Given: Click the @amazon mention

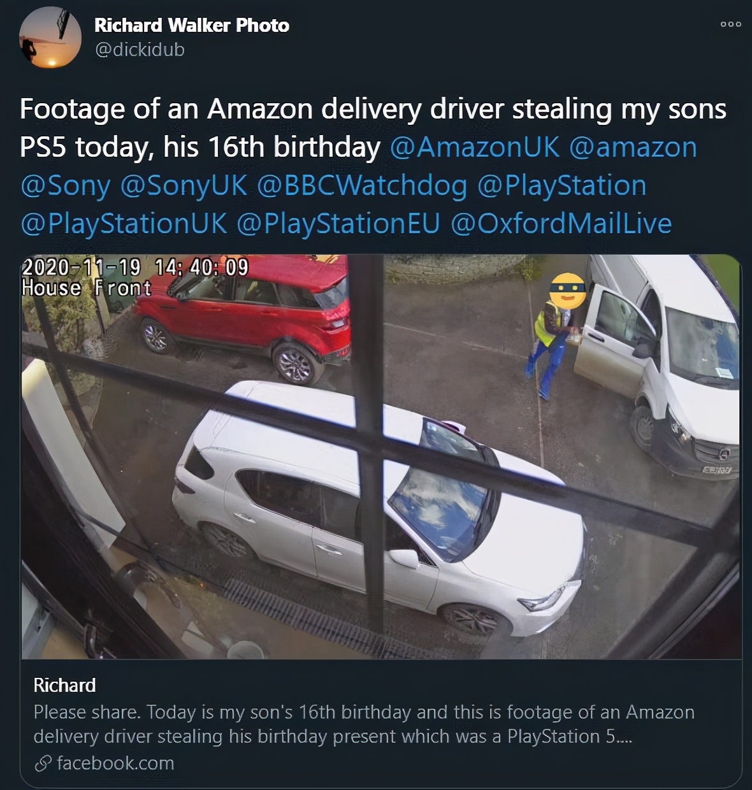Looking at the screenshot, I should pos(632,147).
